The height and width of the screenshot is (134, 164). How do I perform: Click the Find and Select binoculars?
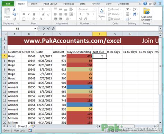[x=135, y=14]
